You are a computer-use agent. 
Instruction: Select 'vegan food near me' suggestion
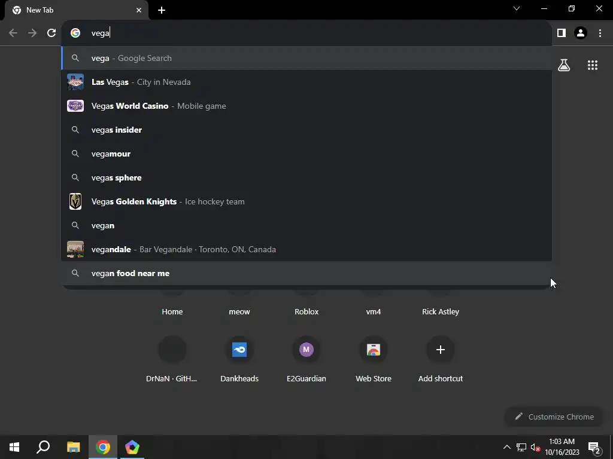click(x=306, y=273)
